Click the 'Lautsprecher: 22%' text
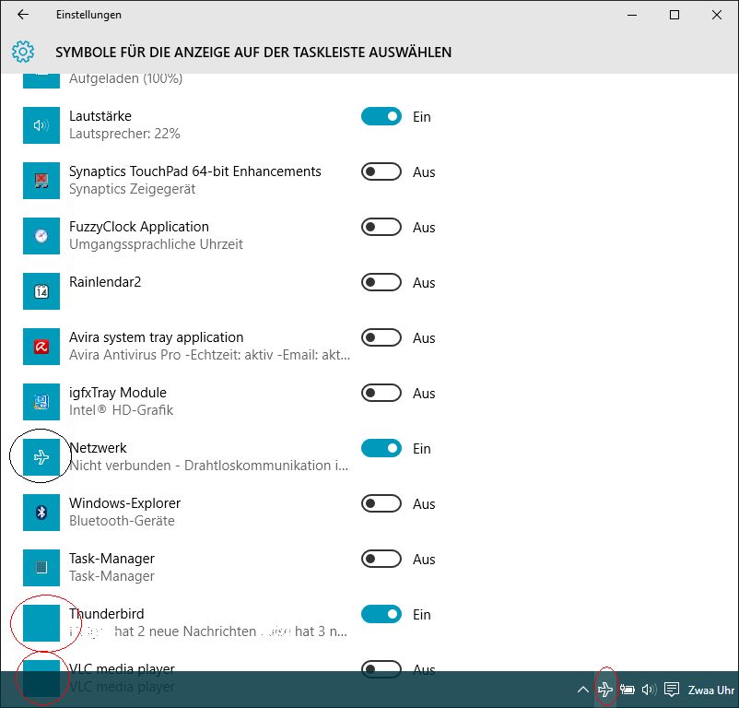 coord(125,134)
